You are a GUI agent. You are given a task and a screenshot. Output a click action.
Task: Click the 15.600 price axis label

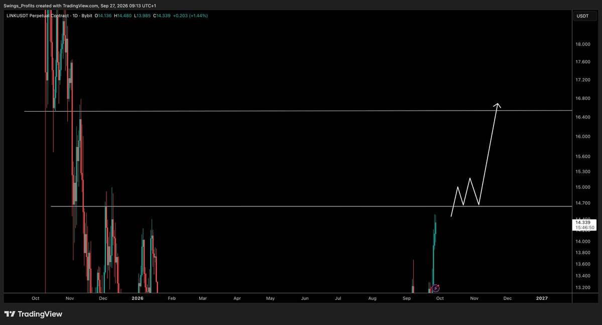(x=583, y=157)
